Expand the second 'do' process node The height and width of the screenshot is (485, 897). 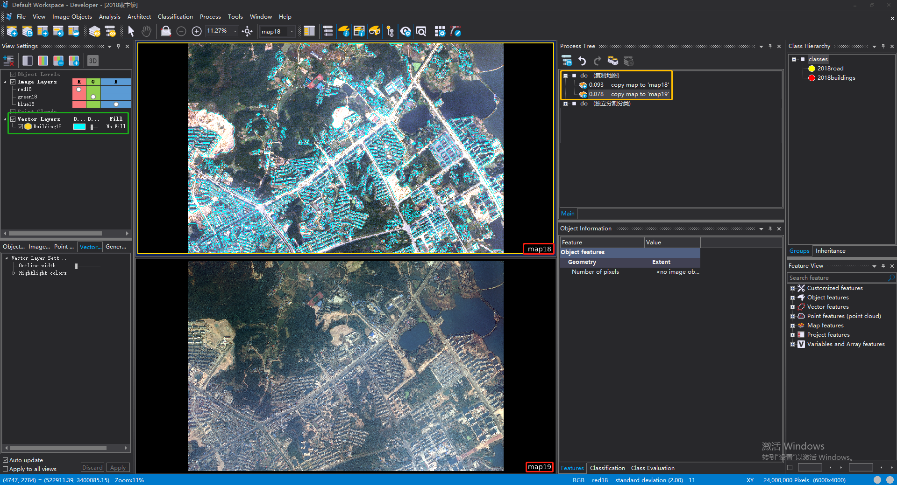565,104
